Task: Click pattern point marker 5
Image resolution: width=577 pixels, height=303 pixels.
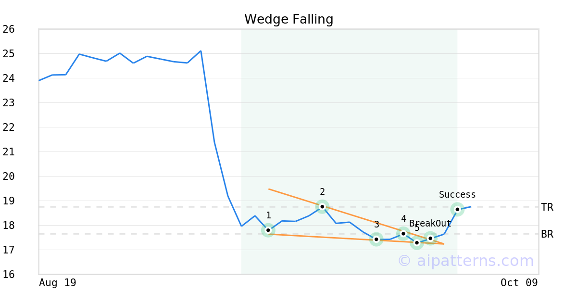Action: point(417,242)
